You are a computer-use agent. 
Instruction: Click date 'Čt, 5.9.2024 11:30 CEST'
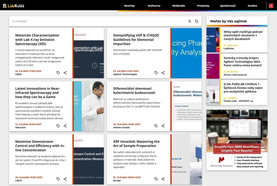click(x=126, y=71)
